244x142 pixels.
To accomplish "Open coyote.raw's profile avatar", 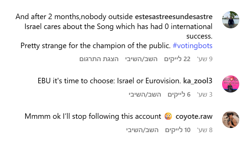I will tap(231, 119).
